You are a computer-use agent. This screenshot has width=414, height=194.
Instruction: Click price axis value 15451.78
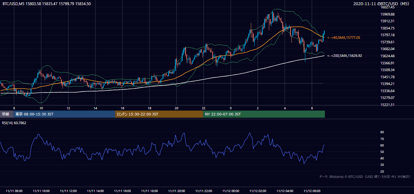click(x=387, y=77)
